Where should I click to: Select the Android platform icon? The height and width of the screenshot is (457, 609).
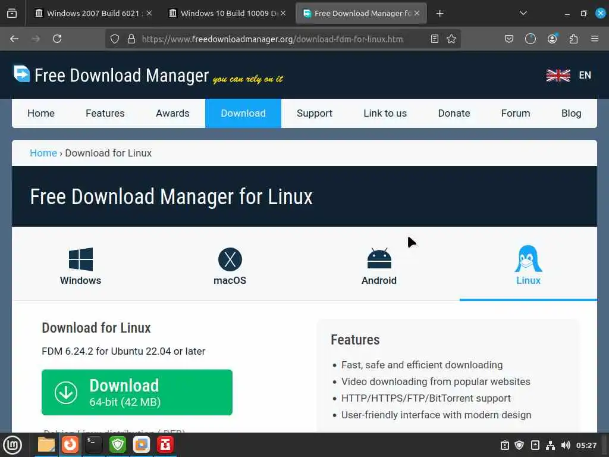[x=379, y=258]
